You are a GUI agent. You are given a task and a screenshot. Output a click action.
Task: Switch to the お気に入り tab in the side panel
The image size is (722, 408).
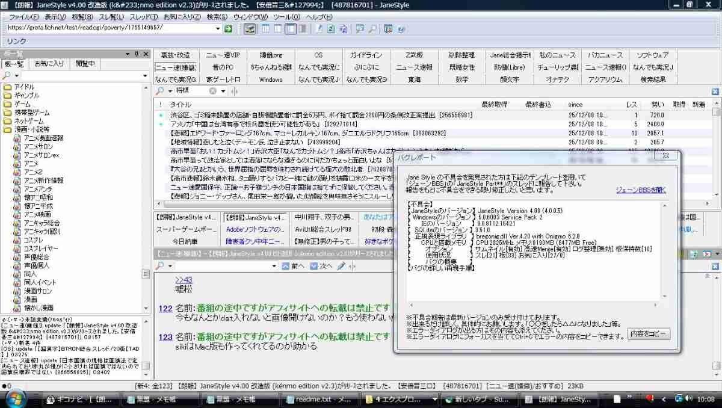point(49,64)
